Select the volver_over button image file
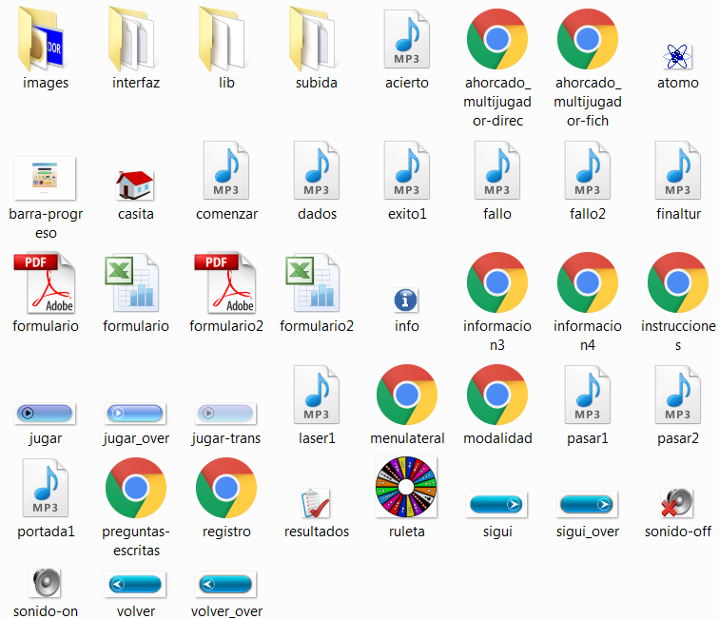The height and width of the screenshot is (619, 719). pyautogui.click(x=225, y=583)
